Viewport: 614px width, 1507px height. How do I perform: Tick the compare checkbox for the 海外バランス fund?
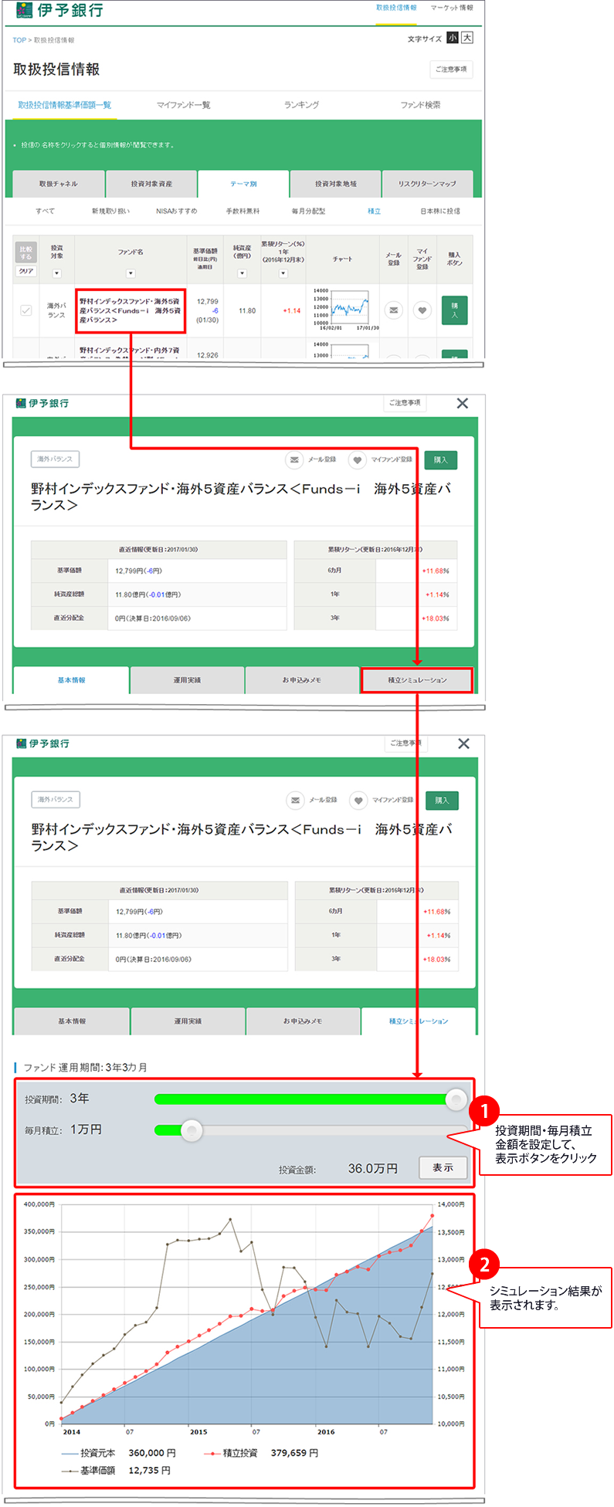pyautogui.click(x=25, y=310)
